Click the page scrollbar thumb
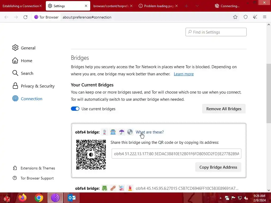Viewport: 271px width, 203px height. click(269, 93)
